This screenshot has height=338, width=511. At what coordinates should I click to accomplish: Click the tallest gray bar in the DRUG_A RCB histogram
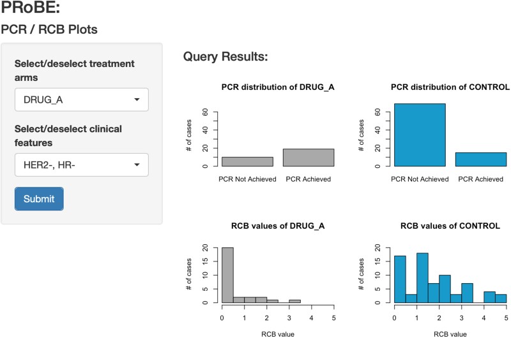click(x=227, y=275)
